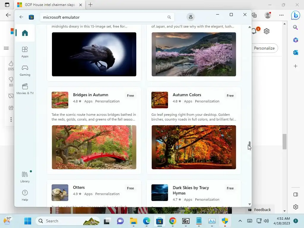
Task: Open Windows Start menu
Action: tap(28, 221)
